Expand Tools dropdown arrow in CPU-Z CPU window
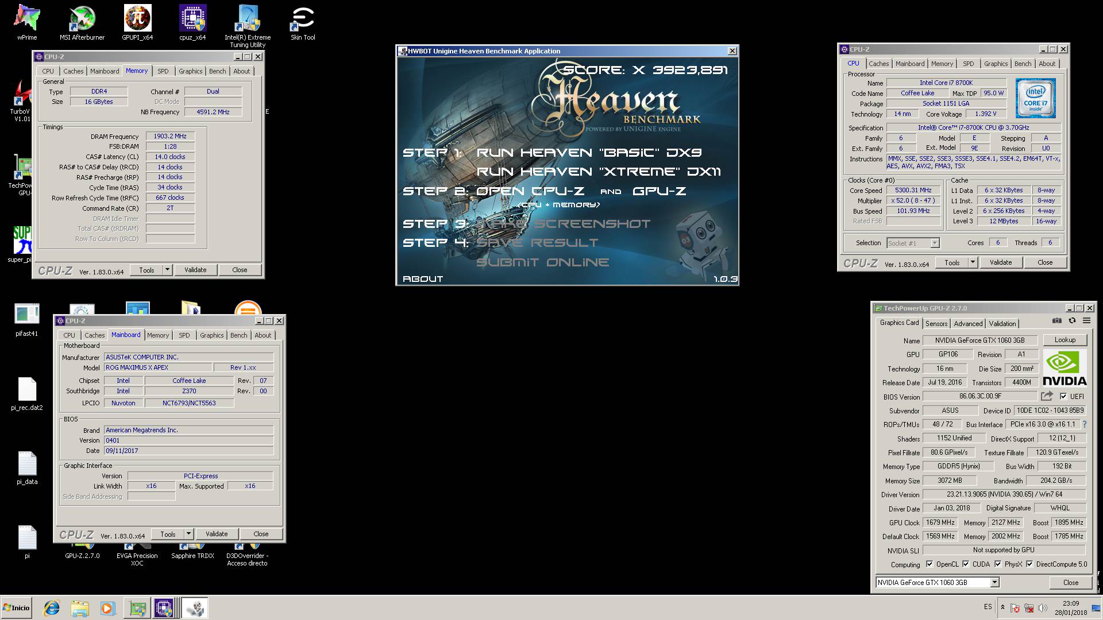Viewport: 1103px width, 620px height. tap(973, 262)
